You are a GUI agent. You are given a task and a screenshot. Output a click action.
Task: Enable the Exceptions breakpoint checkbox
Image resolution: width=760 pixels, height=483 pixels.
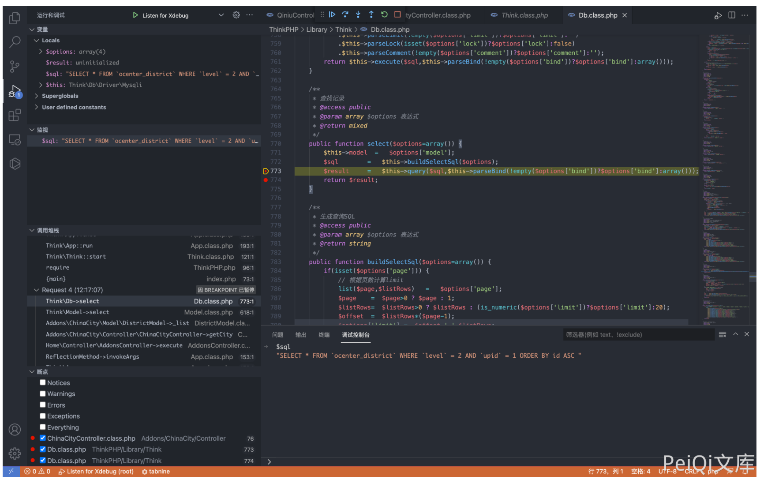(x=43, y=416)
